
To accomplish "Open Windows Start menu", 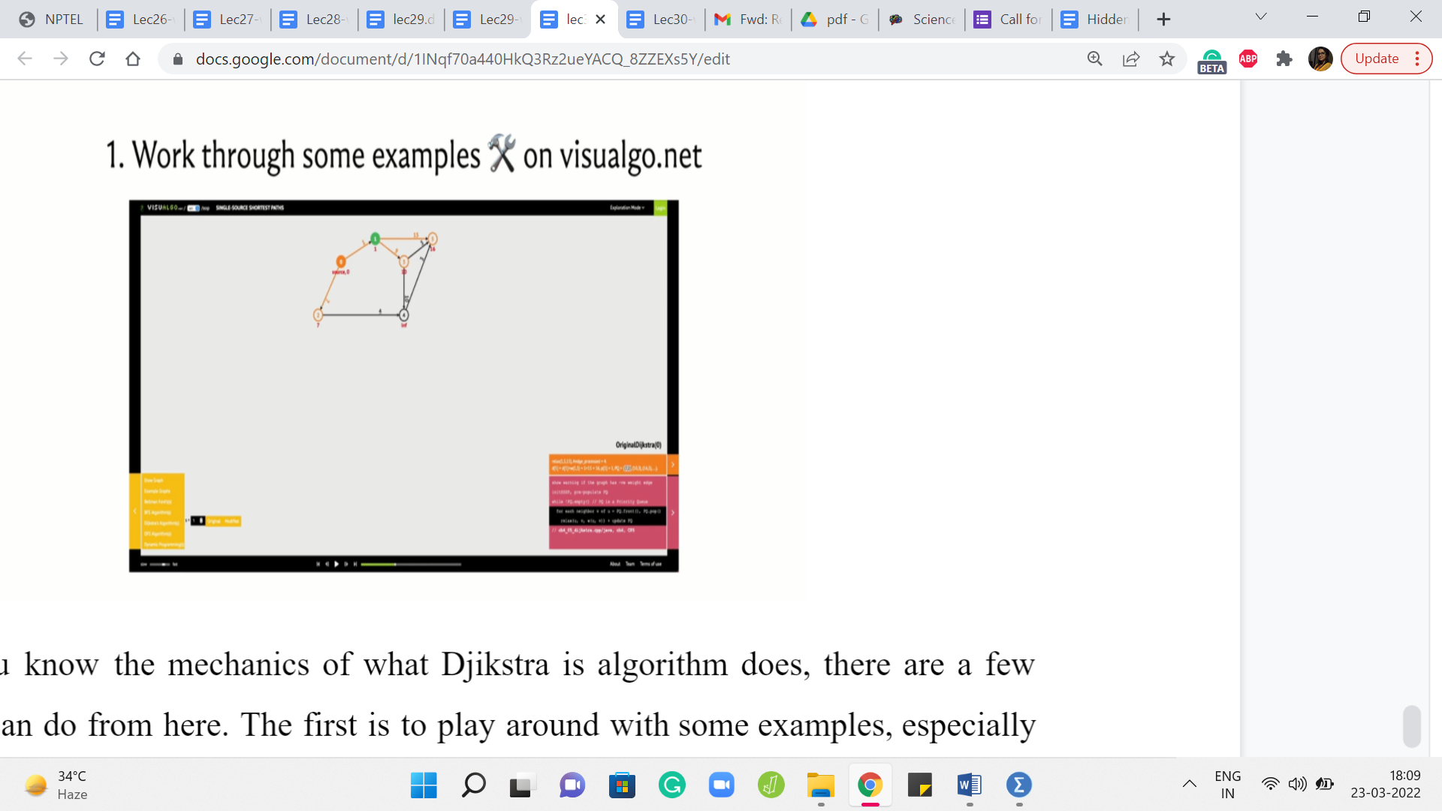I will click(424, 785).
